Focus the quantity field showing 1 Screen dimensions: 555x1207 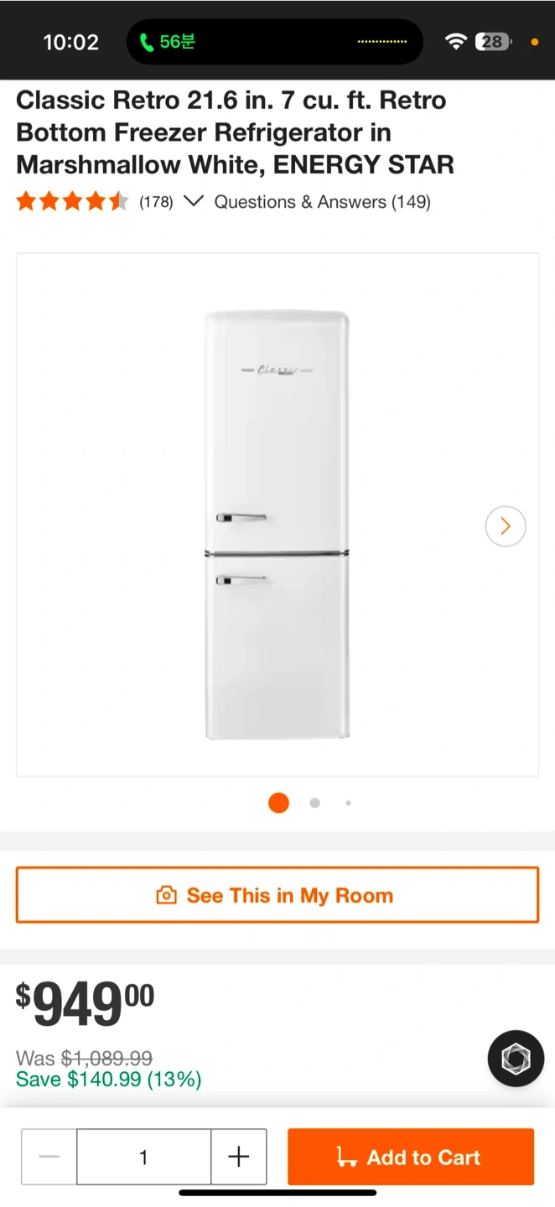coord(143,1158)
